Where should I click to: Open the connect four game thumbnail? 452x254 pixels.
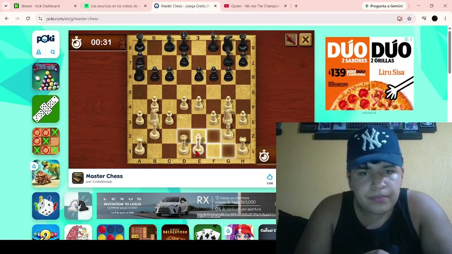(x=111, y=232)
